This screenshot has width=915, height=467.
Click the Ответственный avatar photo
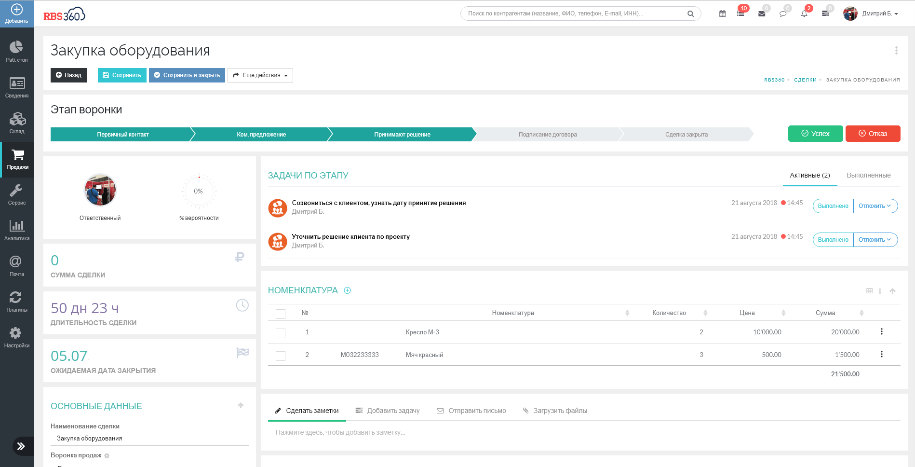click(100, 190)
